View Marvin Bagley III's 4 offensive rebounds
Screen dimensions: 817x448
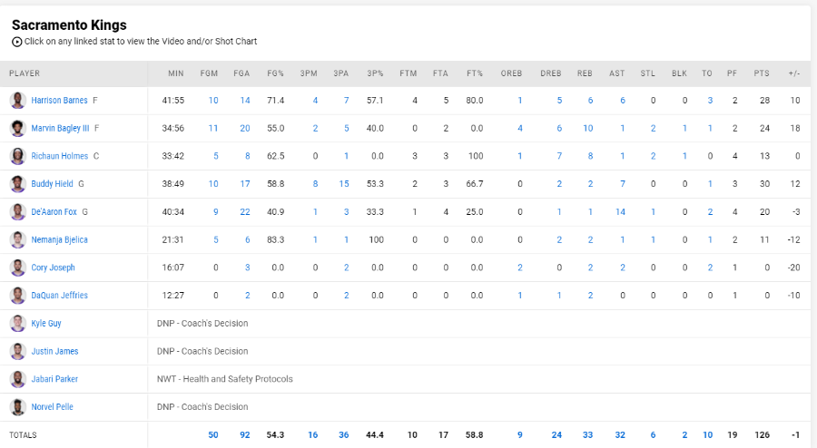point(519,128)
